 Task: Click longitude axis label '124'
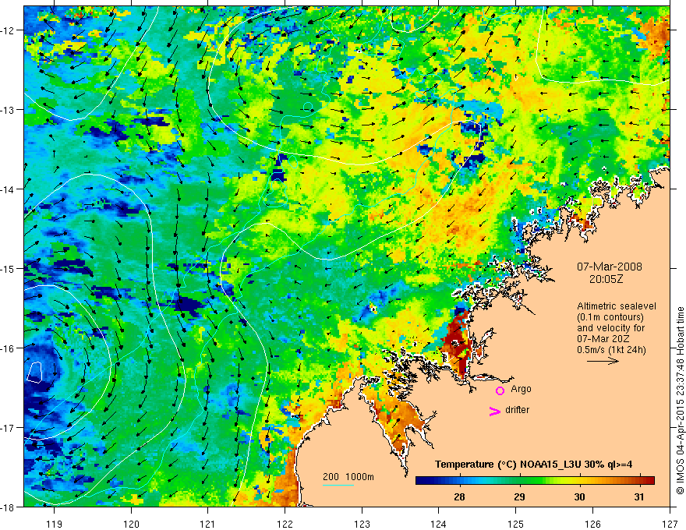pos(439,524)
